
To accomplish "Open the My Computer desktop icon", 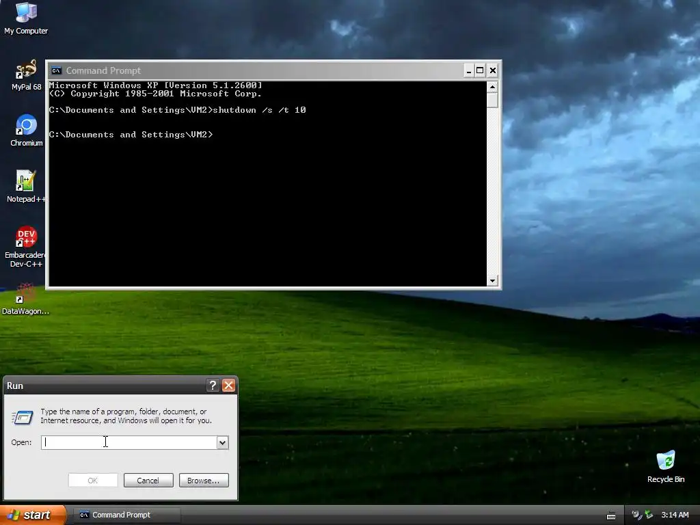I will pyautogui.click(x=27, y=18).
